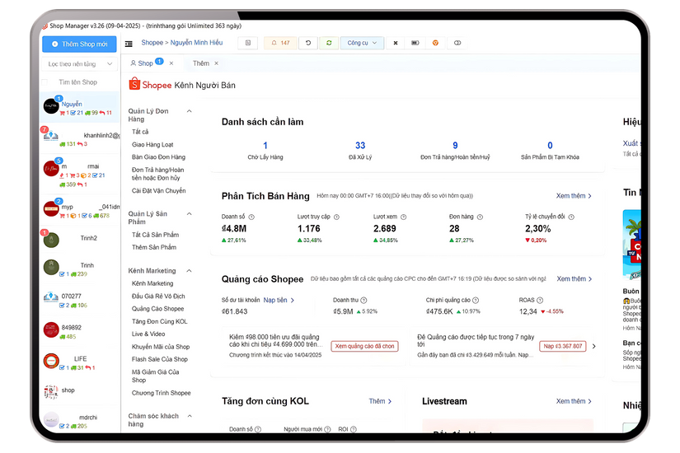Screen dimensions: 680x453
Task: Click Xem quảng cáo đã chọn button
Action: [364, 347]
